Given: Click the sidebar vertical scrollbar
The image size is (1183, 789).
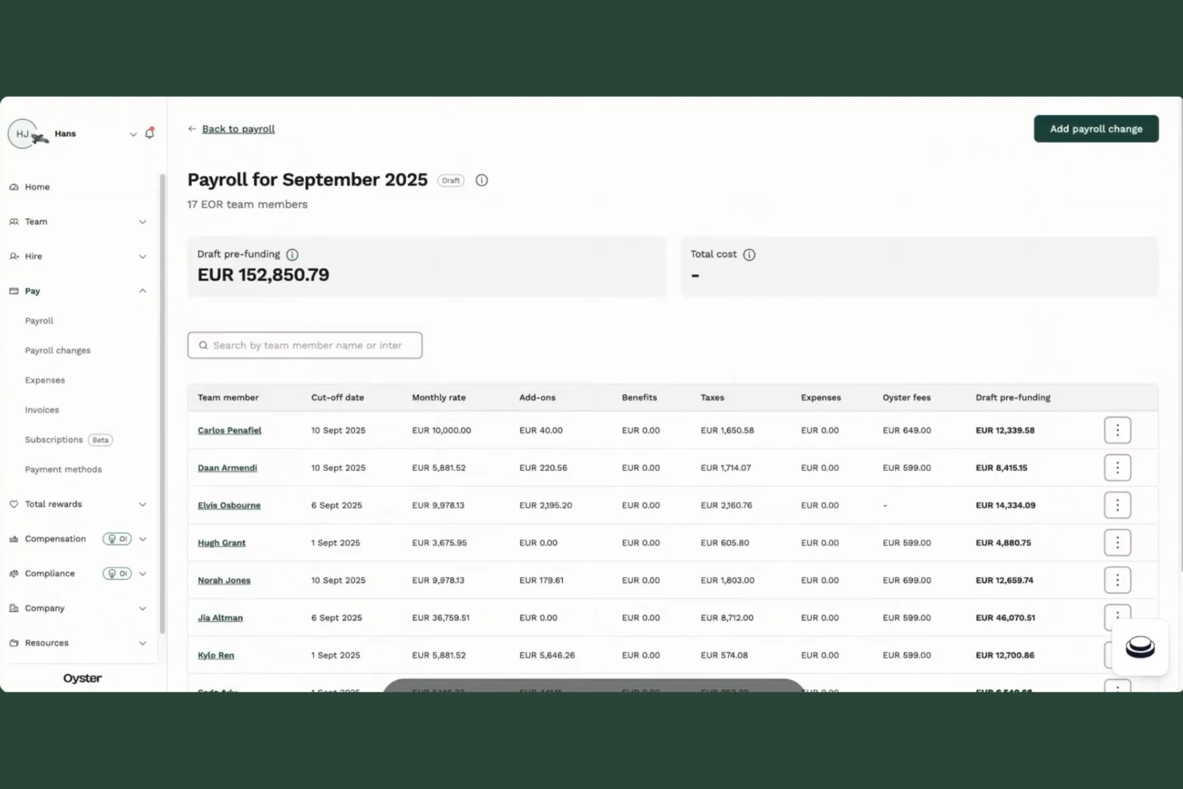Looking at the screenshot, I should (x=162, y=404).
